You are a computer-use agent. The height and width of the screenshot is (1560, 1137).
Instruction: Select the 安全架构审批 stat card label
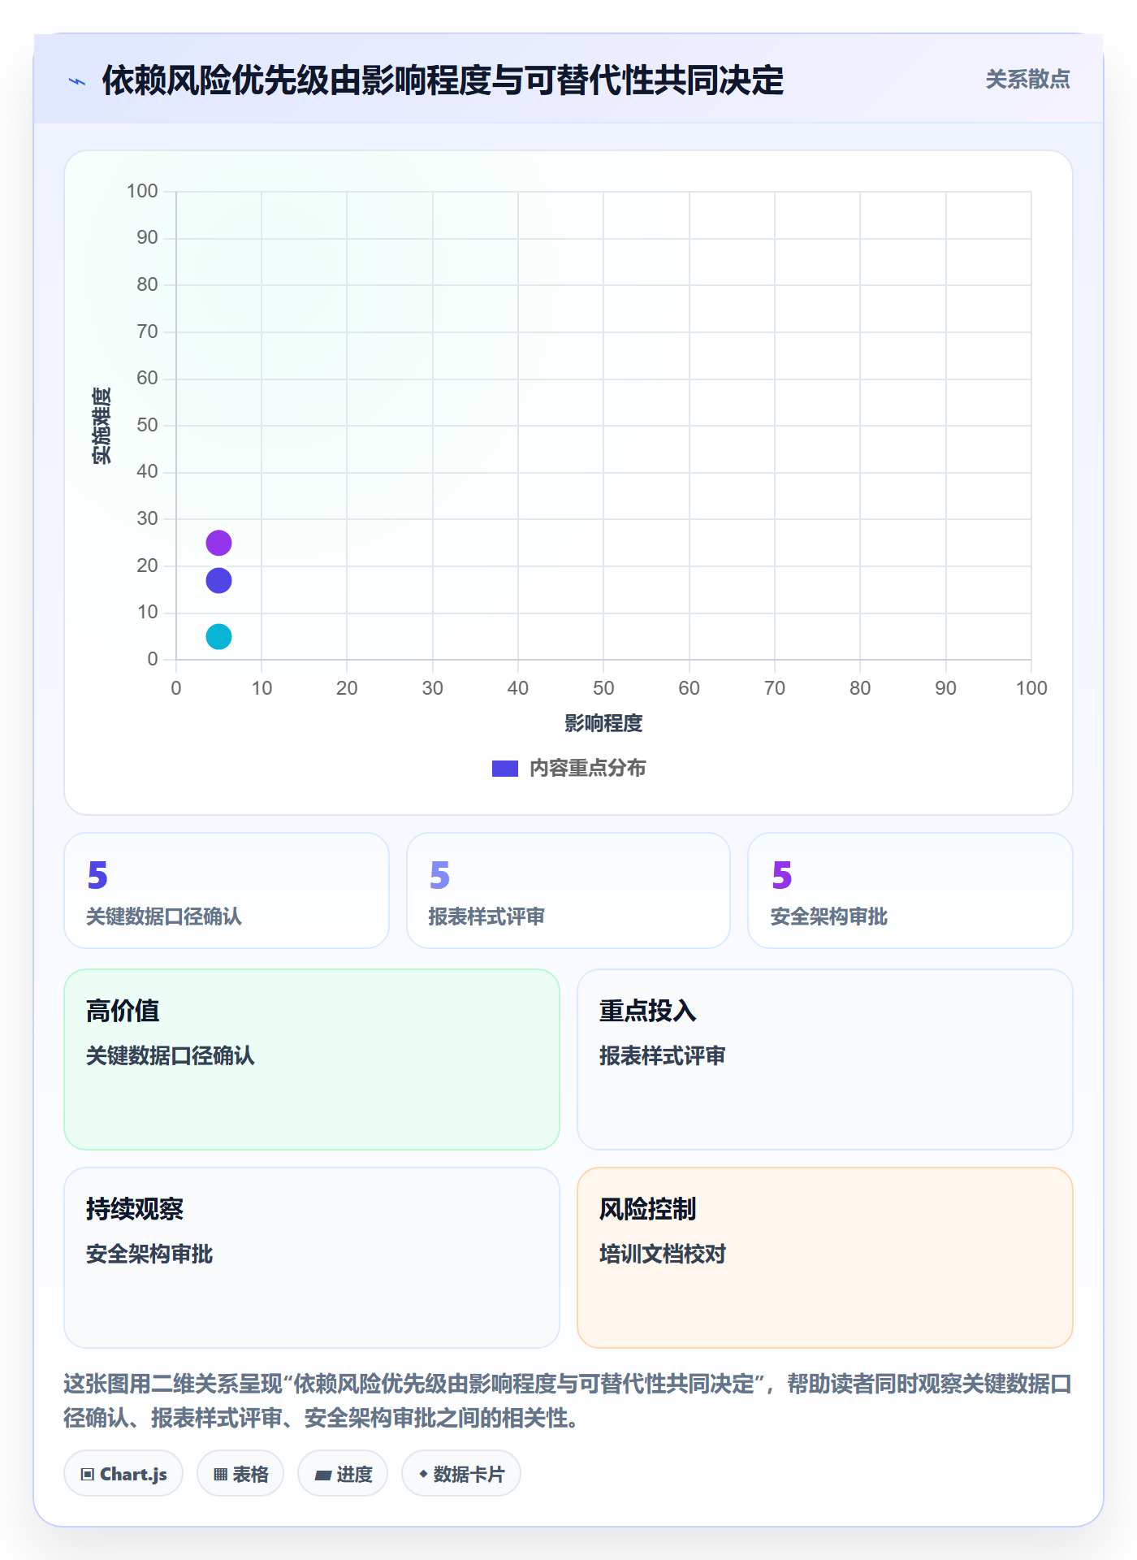[828, 916]
